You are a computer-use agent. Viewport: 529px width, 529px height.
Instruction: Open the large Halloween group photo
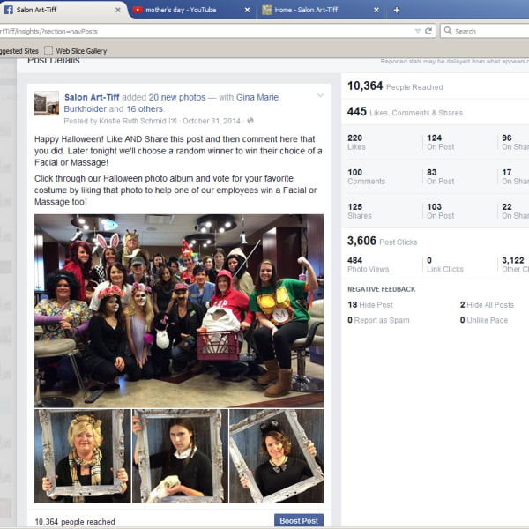tap(179, 310)
